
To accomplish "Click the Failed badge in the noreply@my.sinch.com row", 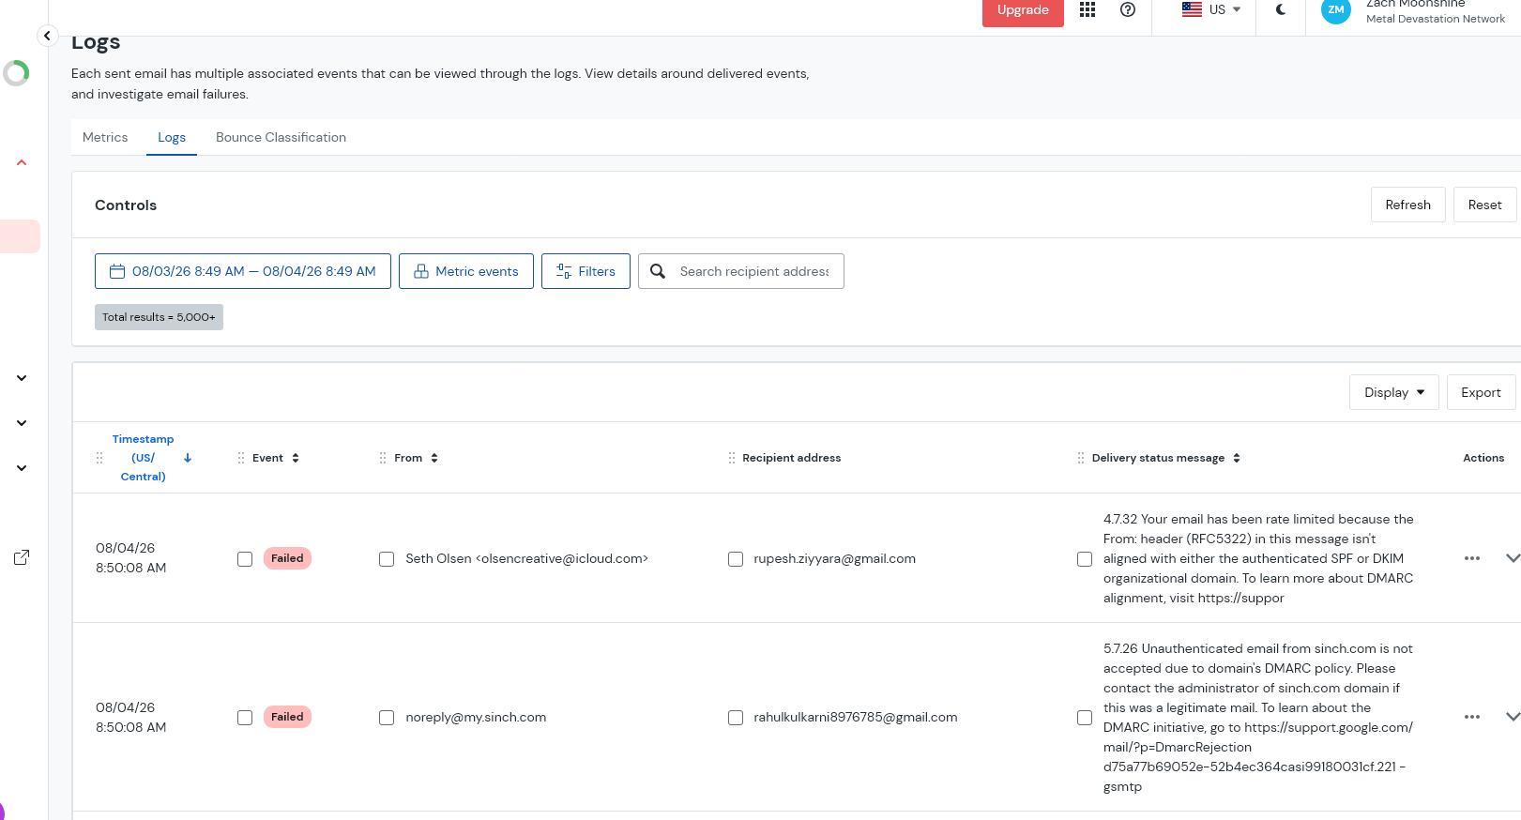I will pyautogui.click(x=287, y=717).
